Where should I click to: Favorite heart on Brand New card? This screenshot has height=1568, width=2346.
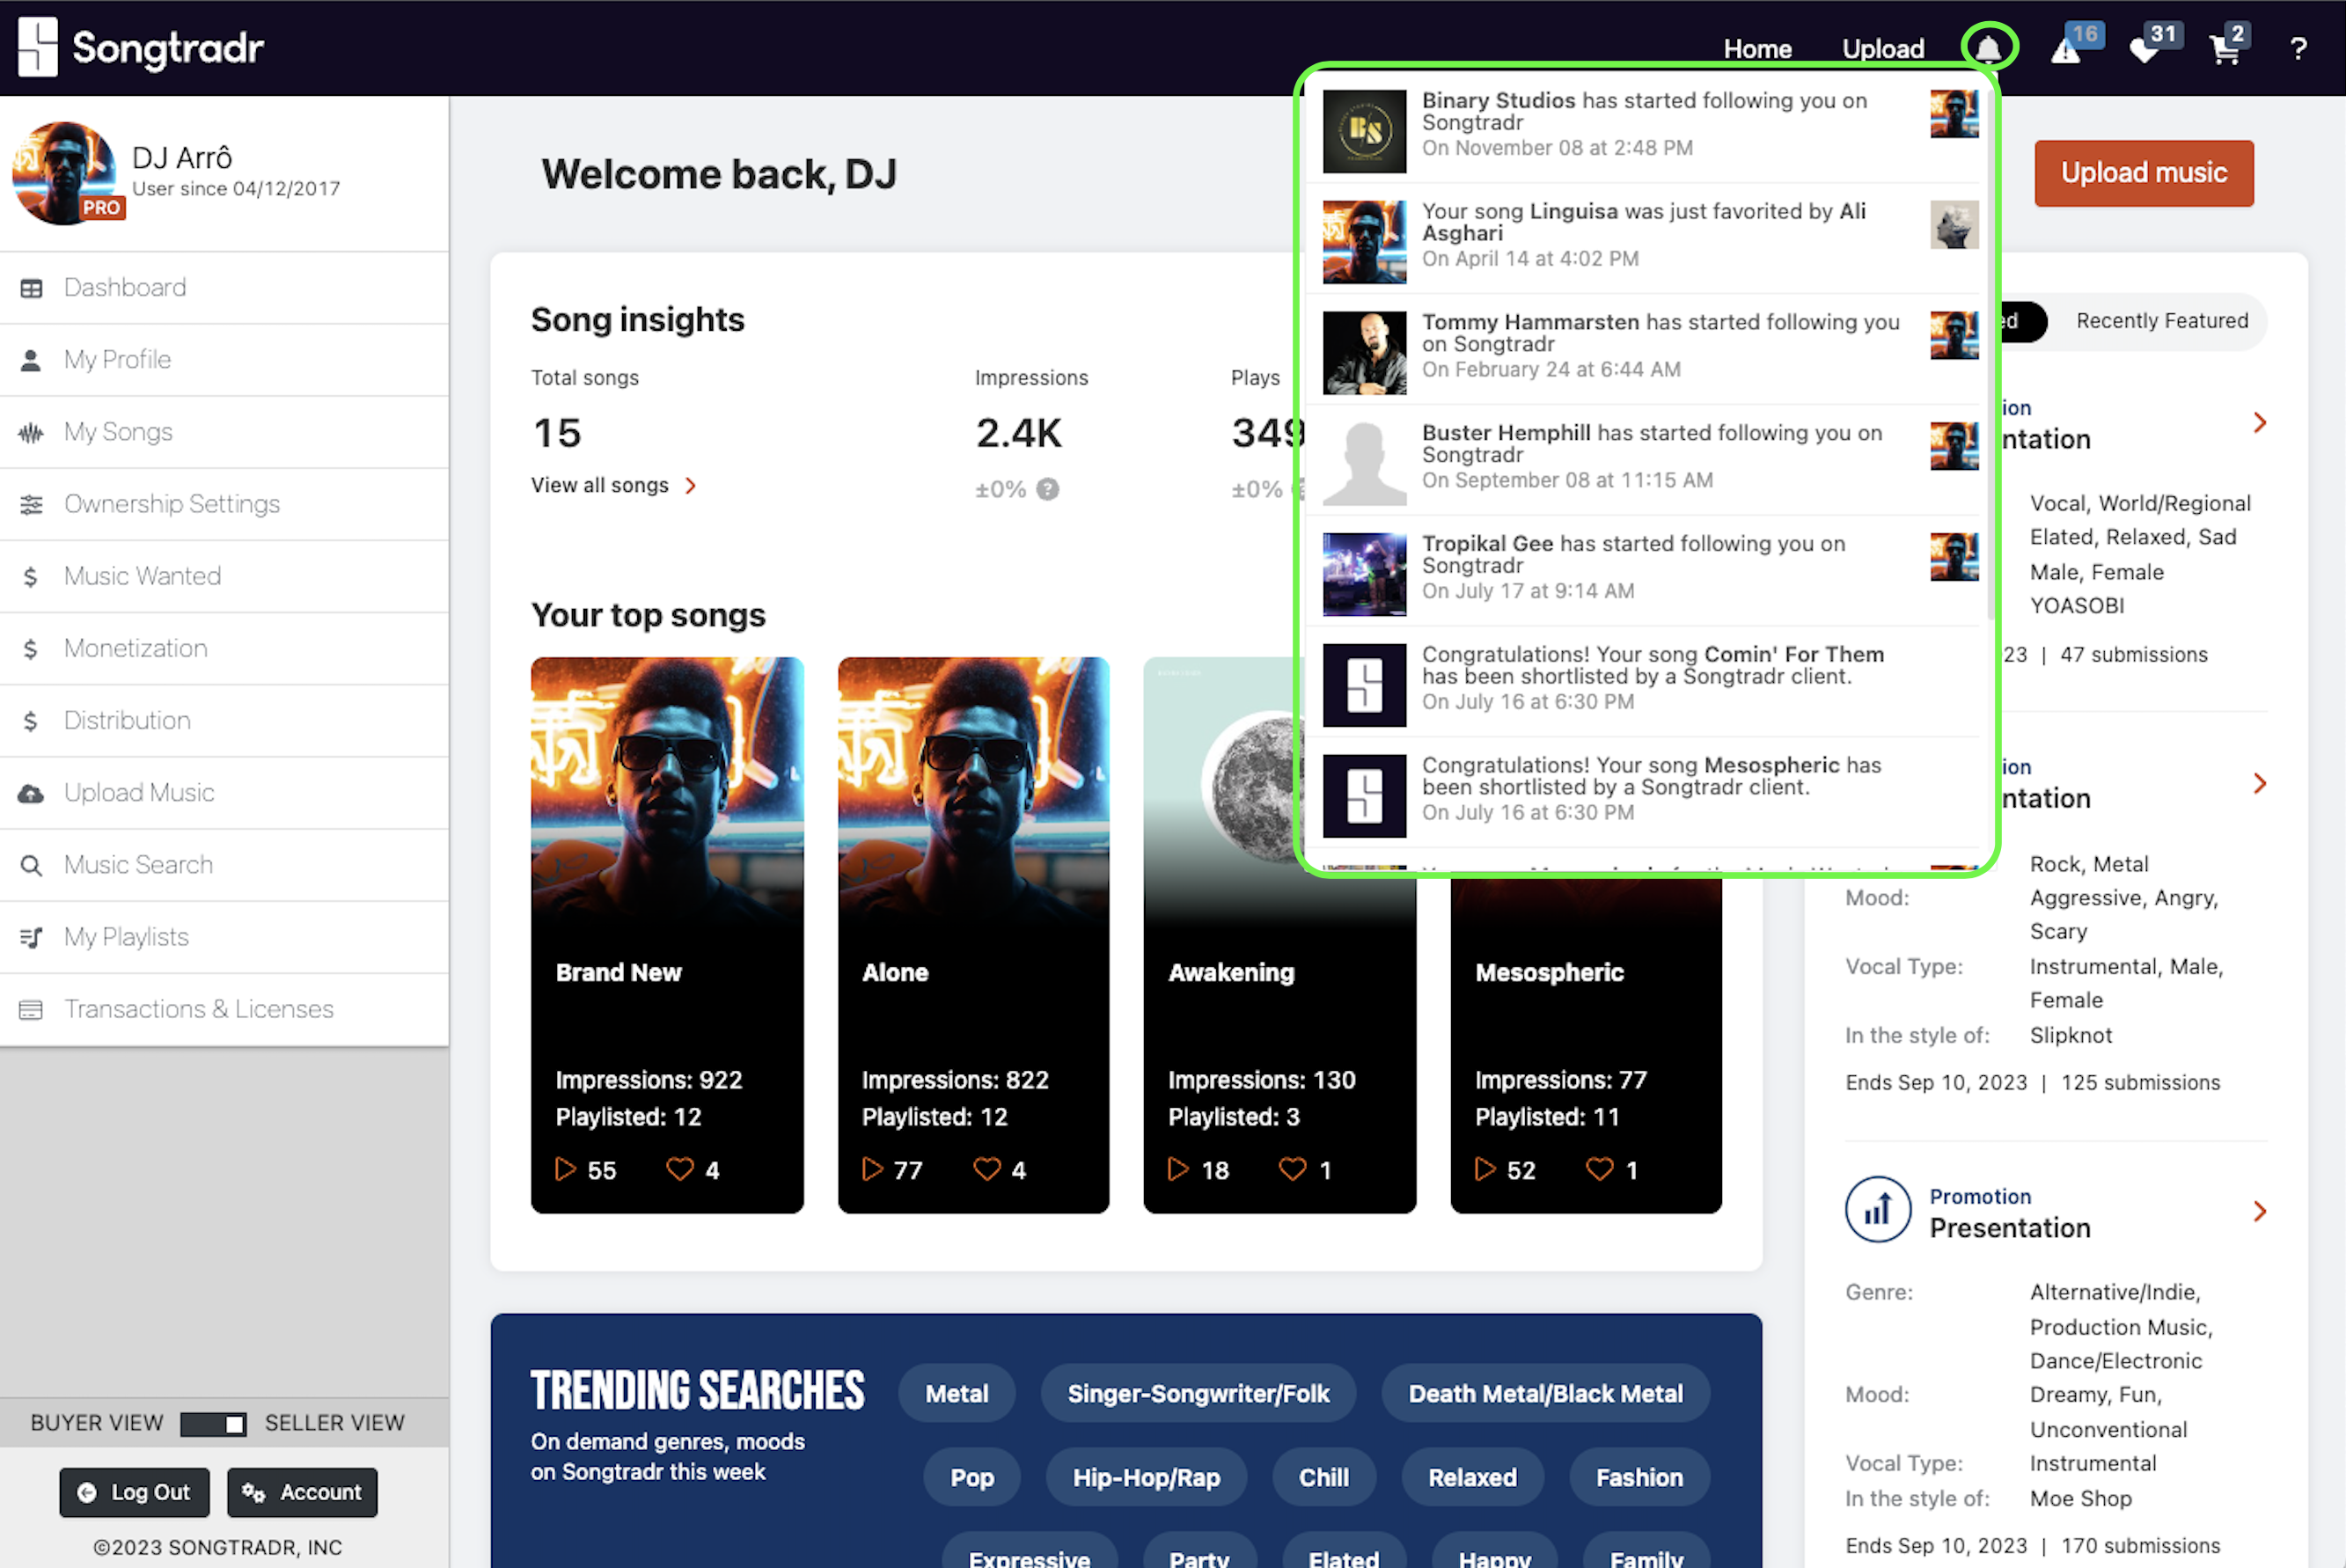click(x=680, y=1169)
